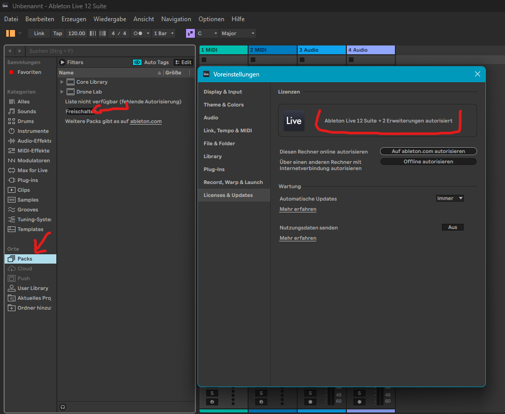Toggle Auto Tags eye button
The image size is (505, 414).
(x=137, y=63)
